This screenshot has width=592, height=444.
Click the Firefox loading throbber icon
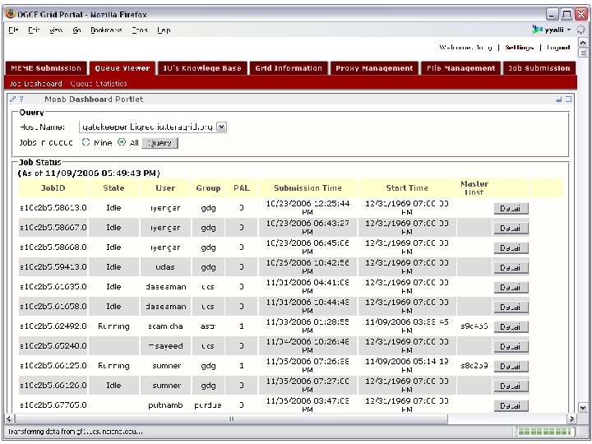581,30
